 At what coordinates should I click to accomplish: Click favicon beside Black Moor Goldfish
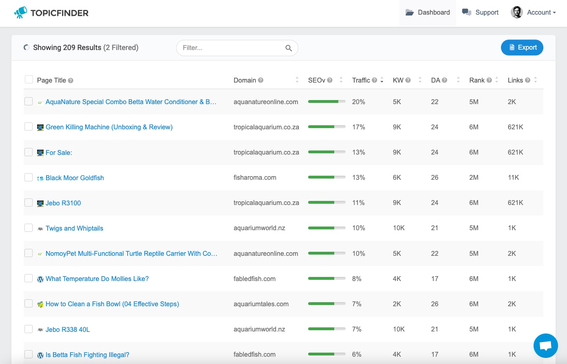40,178
